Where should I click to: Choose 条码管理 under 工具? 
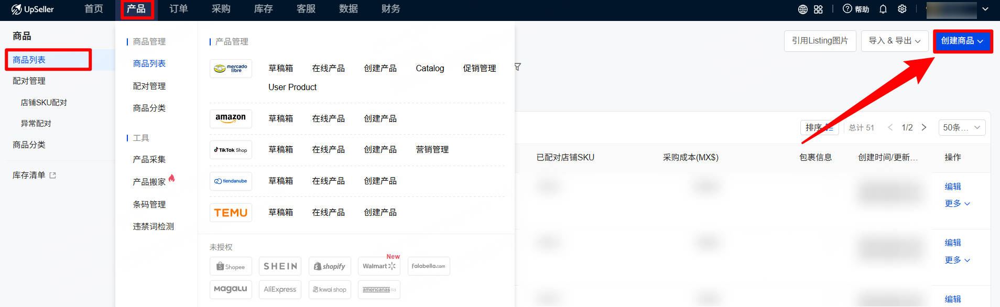tap(149, 204)
